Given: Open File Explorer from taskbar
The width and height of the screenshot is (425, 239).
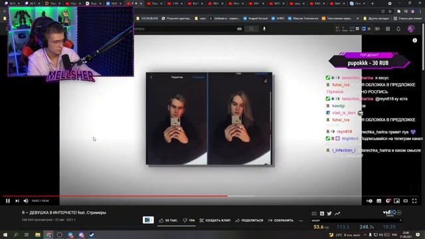Looking at the screenshot, I should click(x=38, y=234).
